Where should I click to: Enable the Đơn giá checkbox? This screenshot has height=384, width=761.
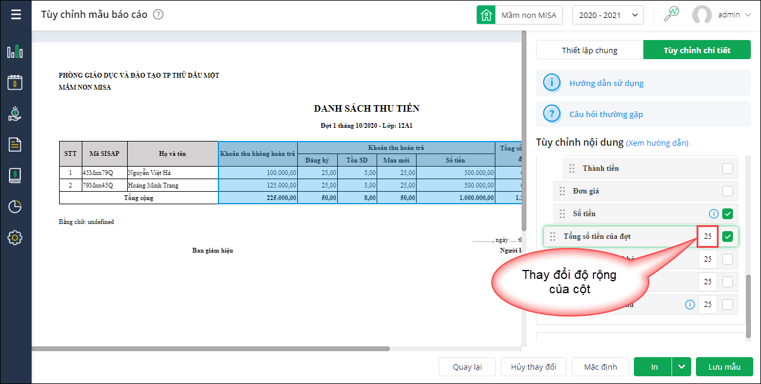[x=728, y=191]
